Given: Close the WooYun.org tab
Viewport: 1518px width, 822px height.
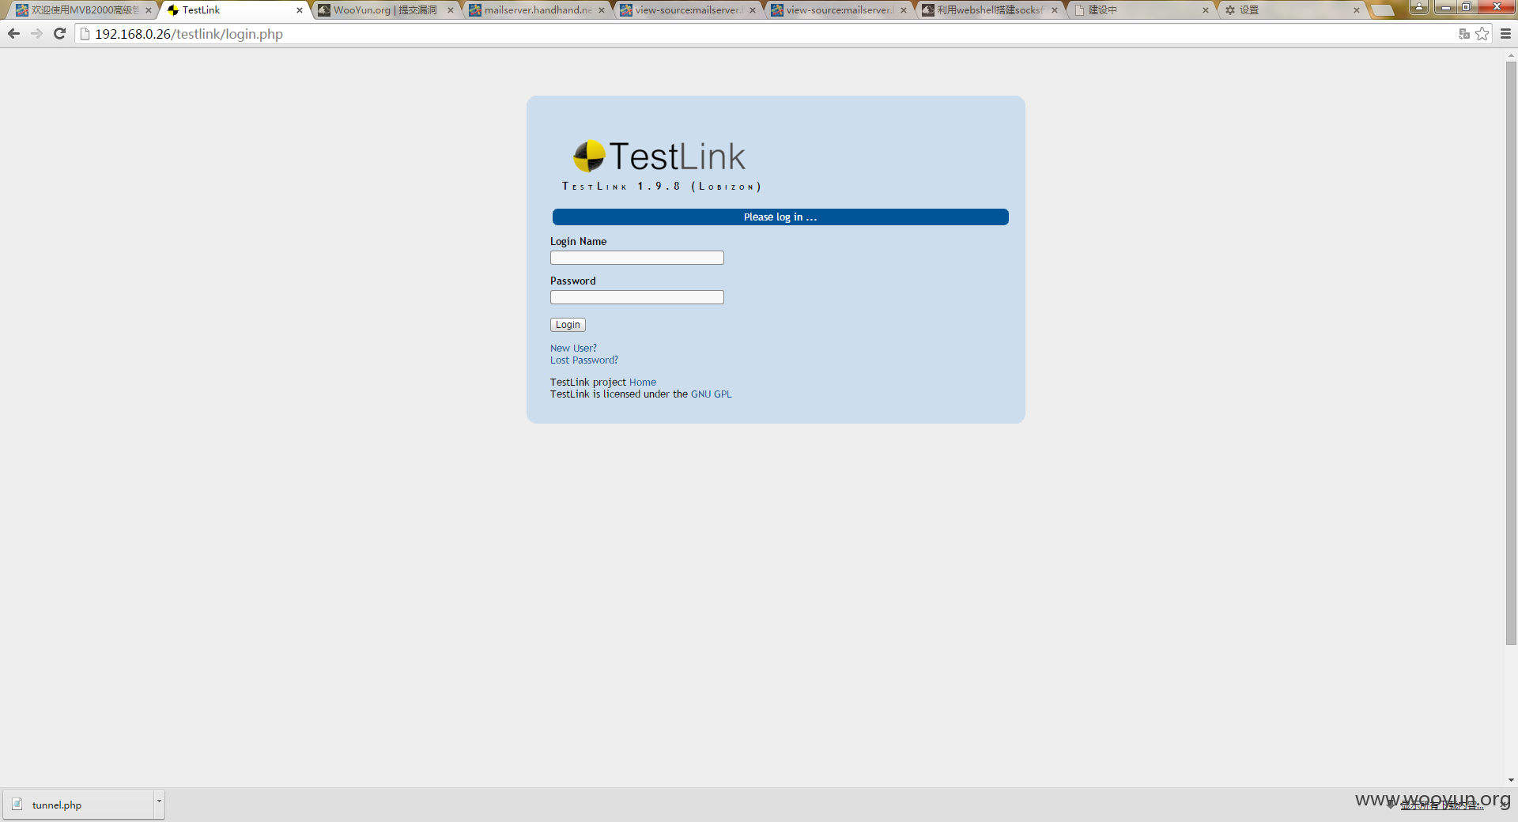Looking at the screenshot, I should click(451, 10).
